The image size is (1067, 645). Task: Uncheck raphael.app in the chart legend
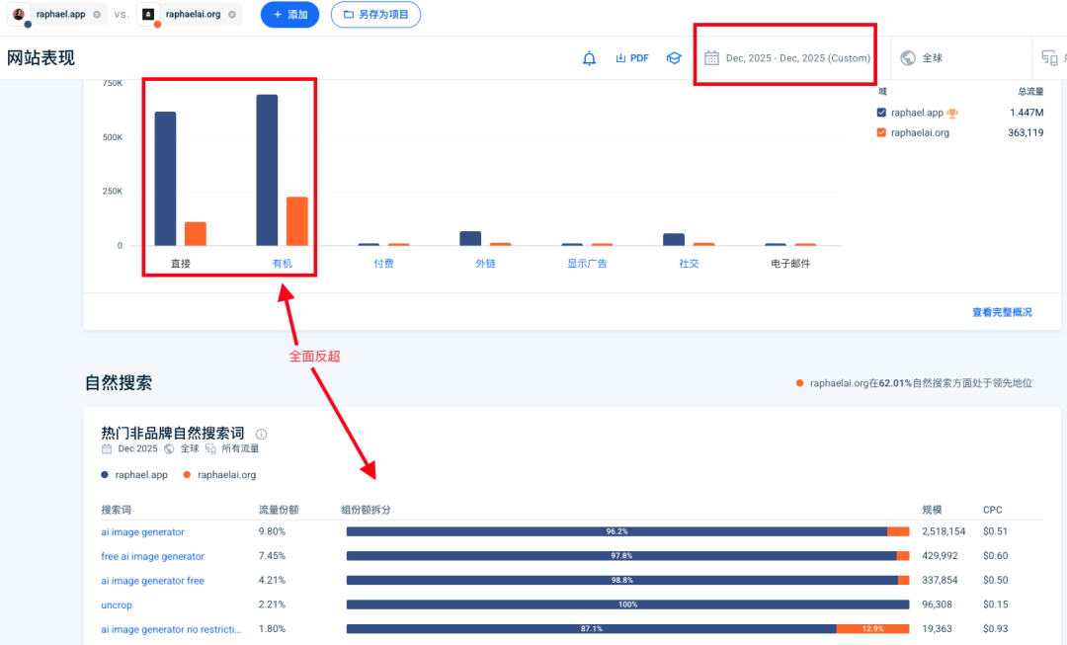[881, 113]
